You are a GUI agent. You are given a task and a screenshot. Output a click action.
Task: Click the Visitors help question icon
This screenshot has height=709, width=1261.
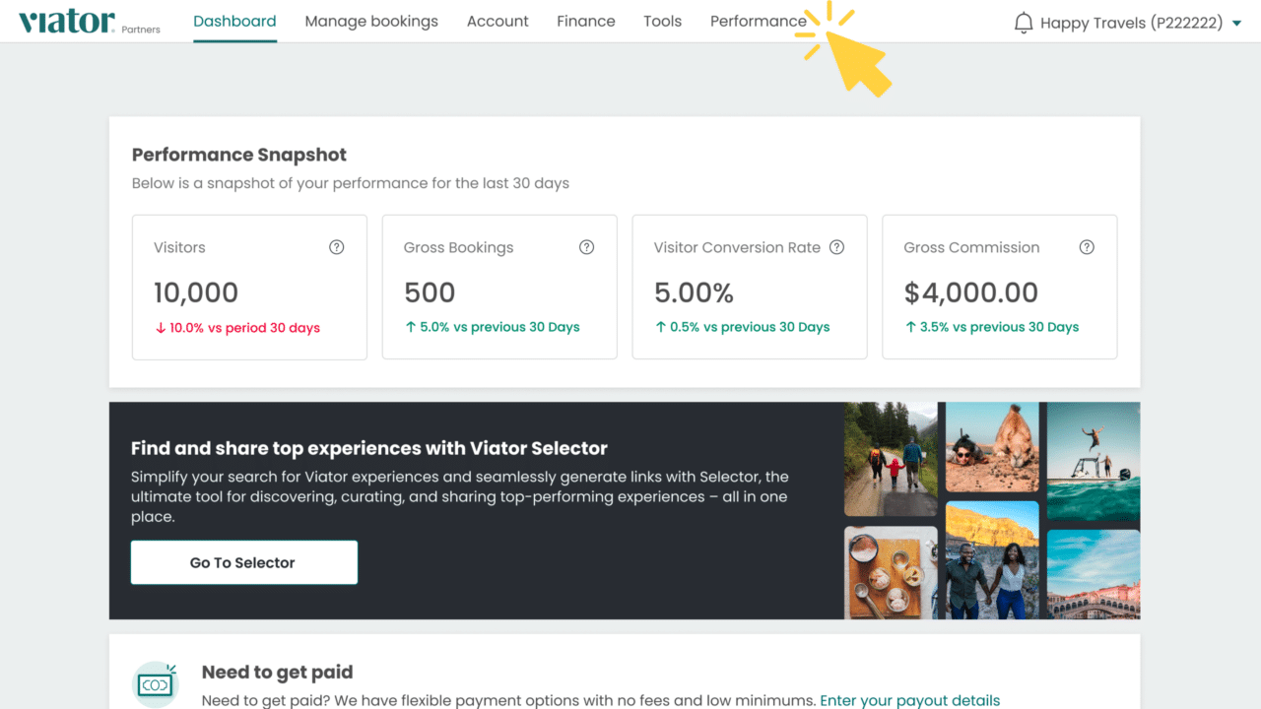pos(337,247)
